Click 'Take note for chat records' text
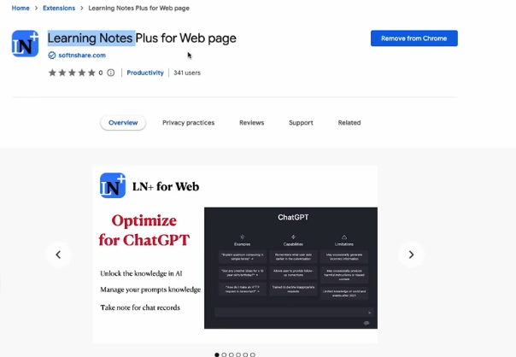The width and height of the screenshot is (516, 357). [x=140, y=307]
